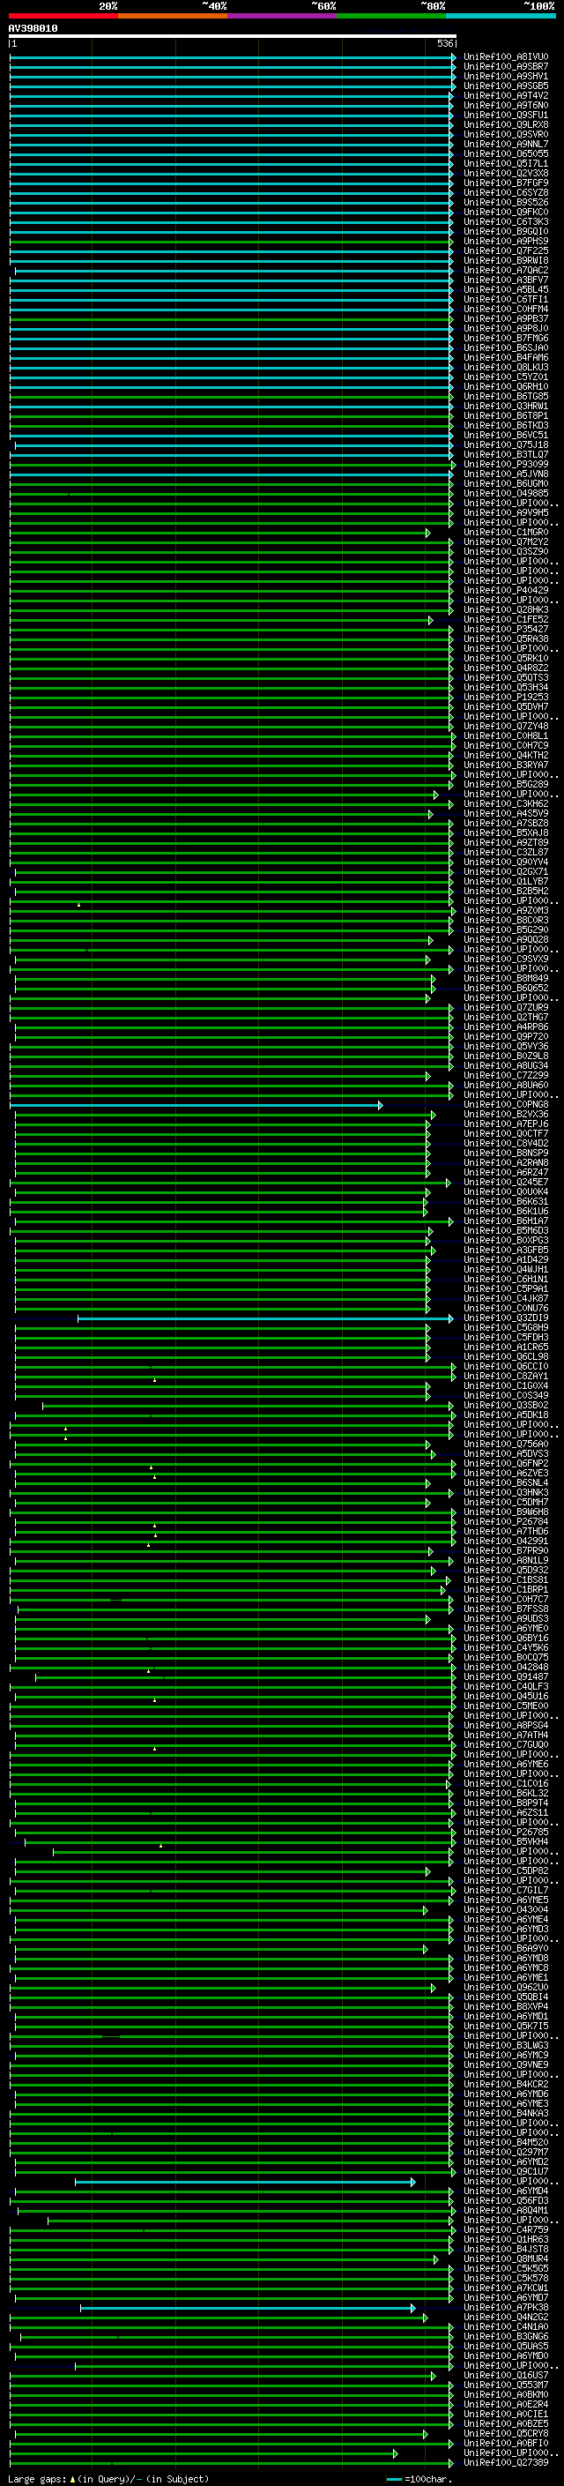The width and height of the screenshot is (564, 2486).
Task: Select hit label UniRef100_Q9LRX8
Action: tap(505, 124)
